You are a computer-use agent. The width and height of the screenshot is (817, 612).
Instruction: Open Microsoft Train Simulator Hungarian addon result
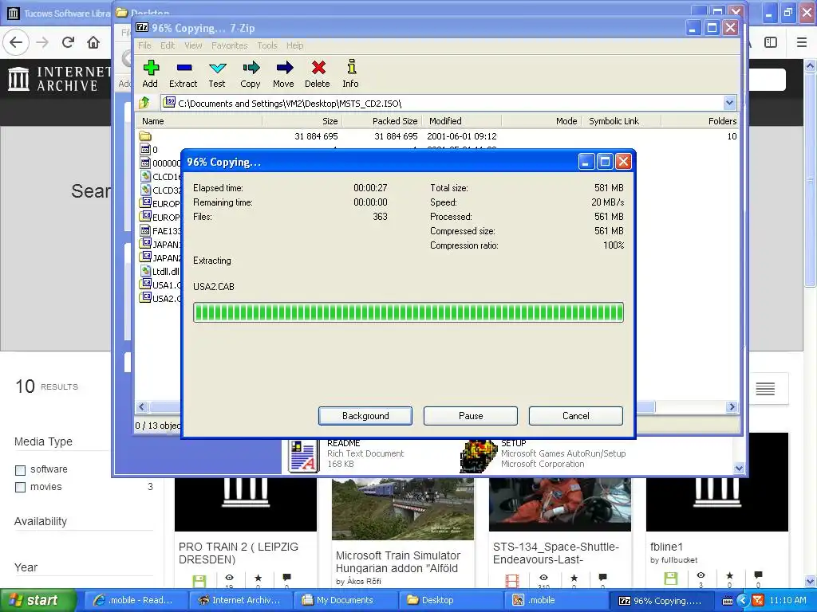[398, 562]
